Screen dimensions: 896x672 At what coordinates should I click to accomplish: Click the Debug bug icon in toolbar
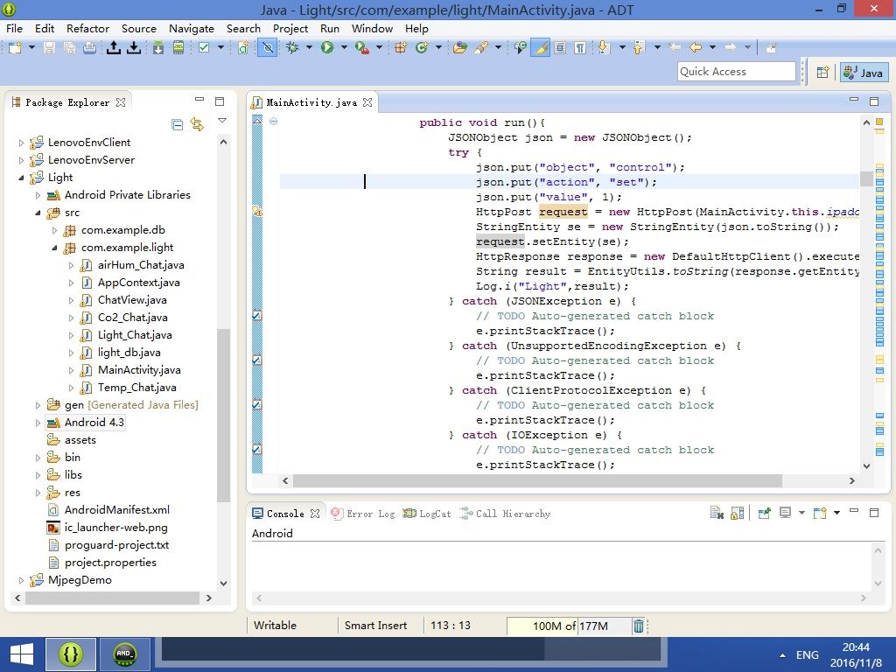293,47
